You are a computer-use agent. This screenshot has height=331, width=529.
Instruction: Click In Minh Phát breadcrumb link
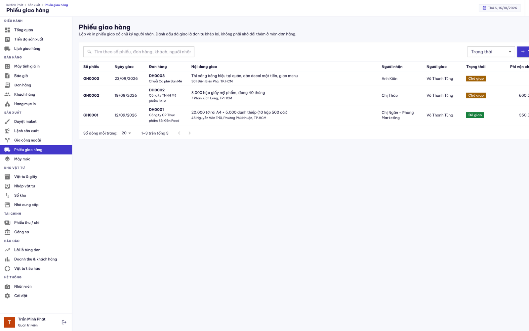[15, 5]
